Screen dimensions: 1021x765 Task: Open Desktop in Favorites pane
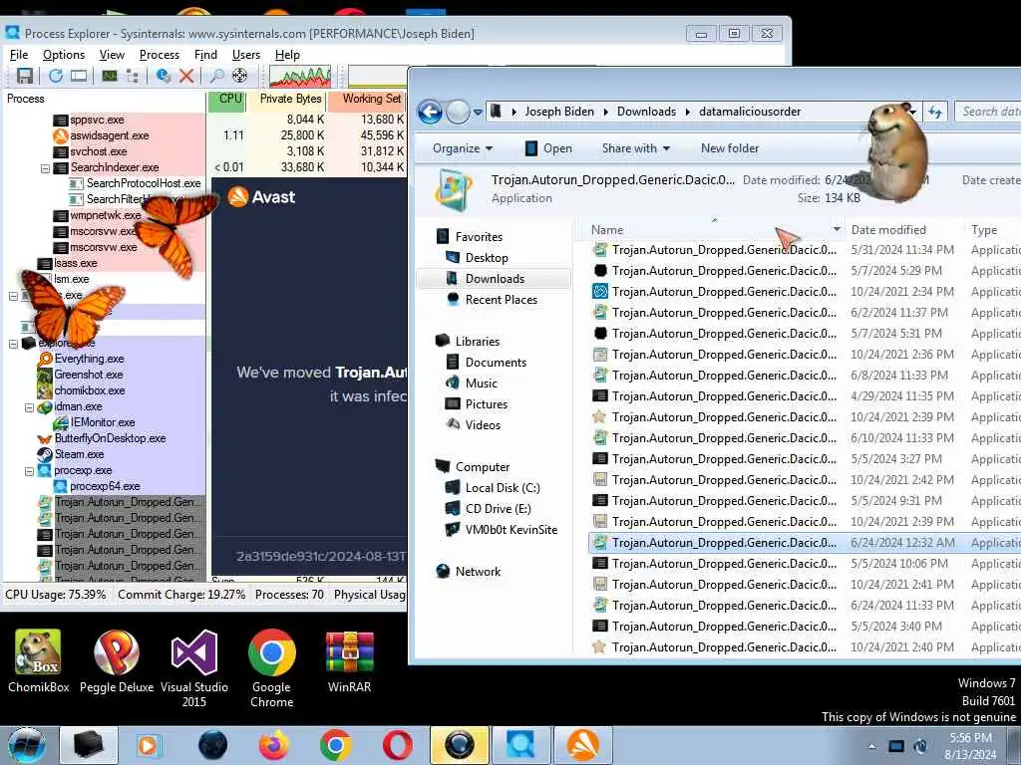pyautogui.click(x=486, y=258)
